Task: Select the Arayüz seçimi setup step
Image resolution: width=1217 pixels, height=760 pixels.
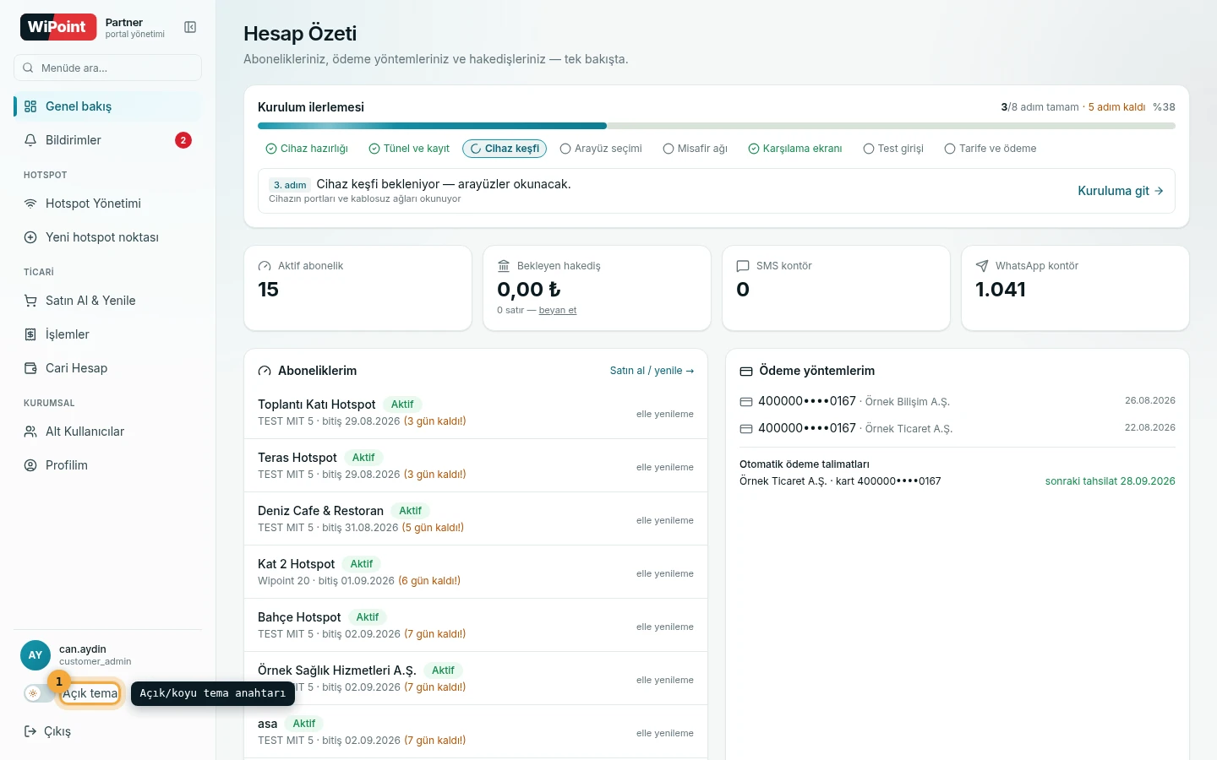Action: click(601, 149)
